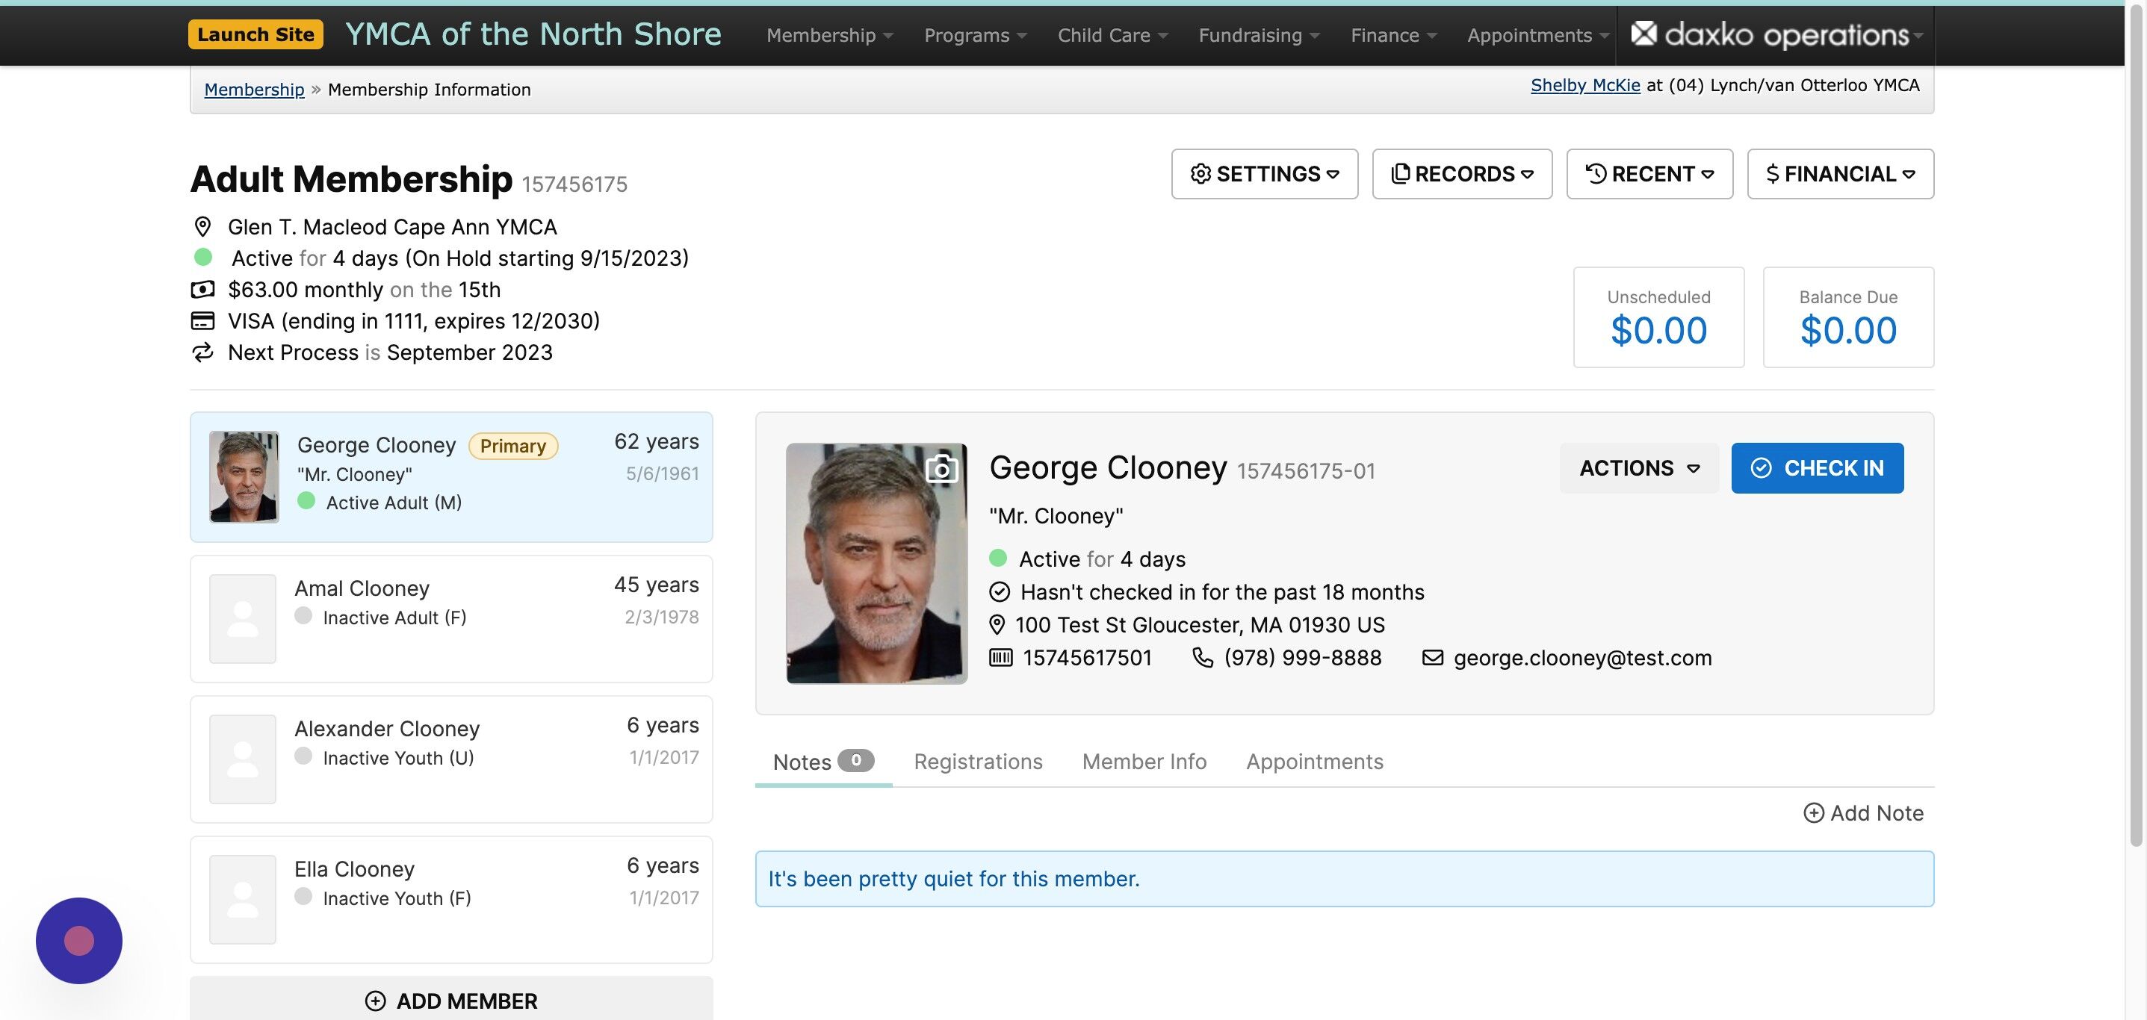This screenshot has width=2147, height=1020.
Task: Open the Member Info tab
Action: 1144,762
